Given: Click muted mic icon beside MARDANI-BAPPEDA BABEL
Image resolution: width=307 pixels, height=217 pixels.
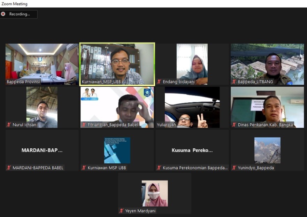Looking at the screenshot, I should (9, 168).
